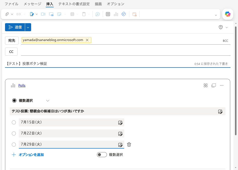Expand the emoji dropdown arrow
238x170 pixels.
pyautogui.click(x=65, y=14)
